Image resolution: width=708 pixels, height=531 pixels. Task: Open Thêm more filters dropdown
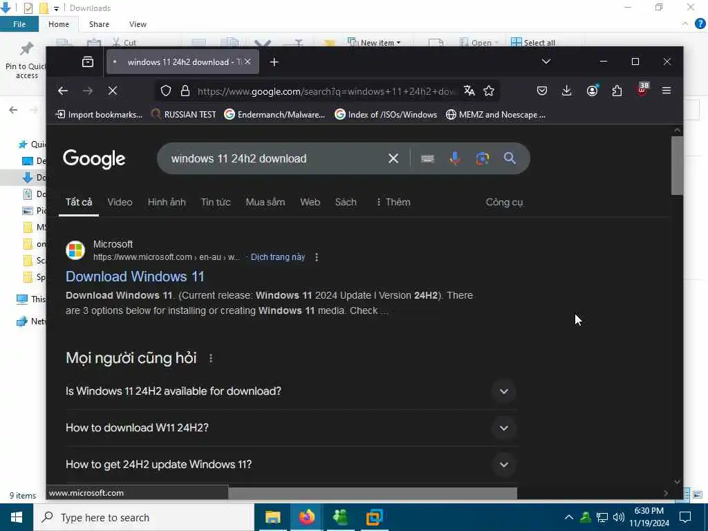393,203
